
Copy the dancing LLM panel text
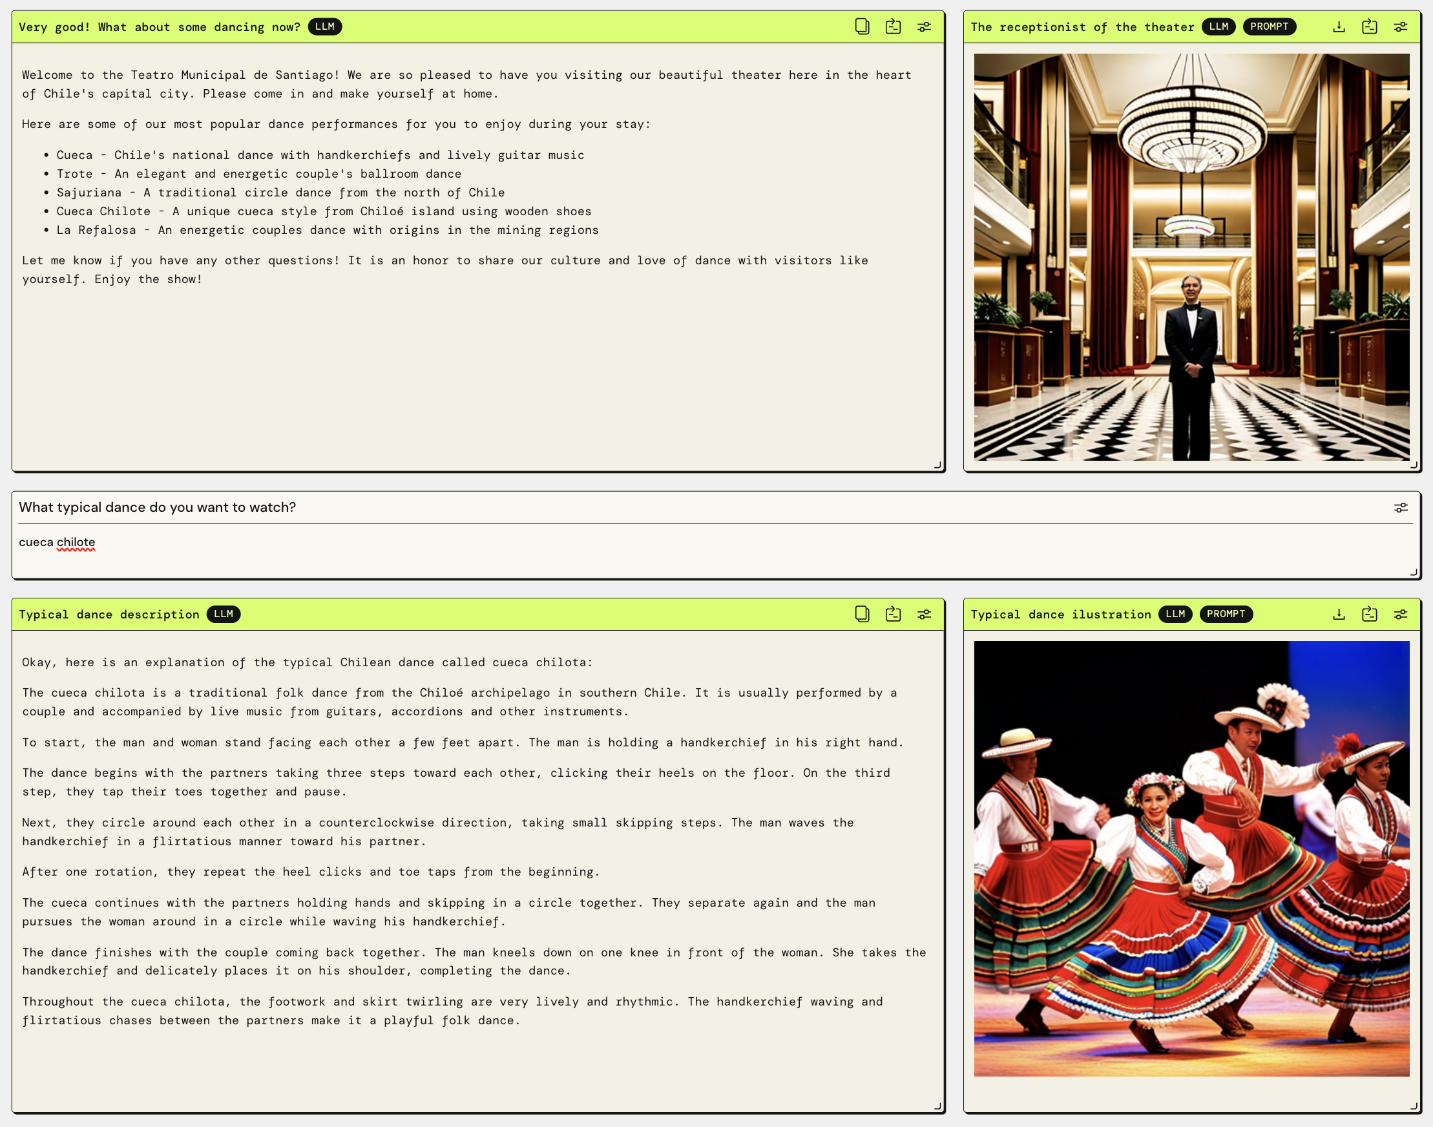(x=862, y=26)
